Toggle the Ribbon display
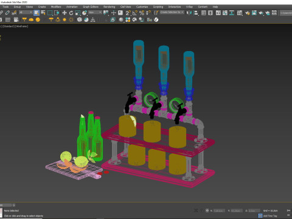292x219 pixels. [x=218, y=13]
